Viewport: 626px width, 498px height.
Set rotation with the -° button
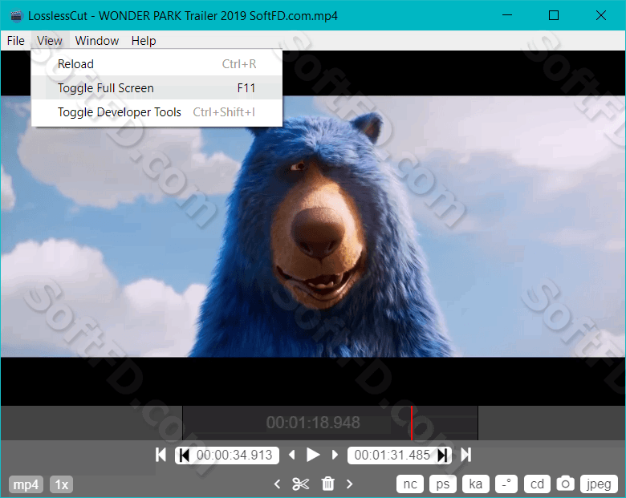click(506, 484)
